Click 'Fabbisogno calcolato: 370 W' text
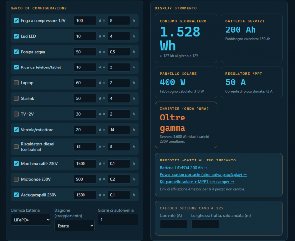This screenshot has height=241, width=295. [182, 91]
